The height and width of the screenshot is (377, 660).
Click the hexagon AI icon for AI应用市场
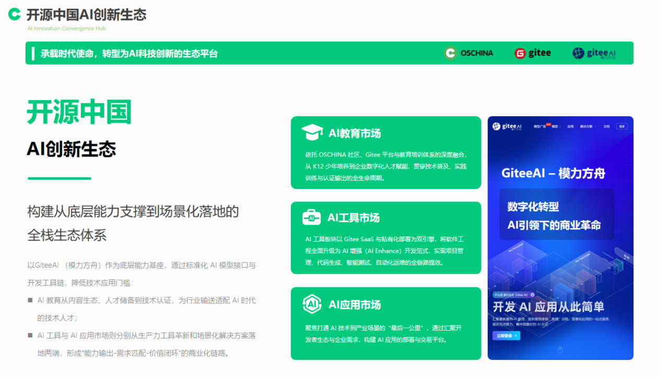(311, 305)
